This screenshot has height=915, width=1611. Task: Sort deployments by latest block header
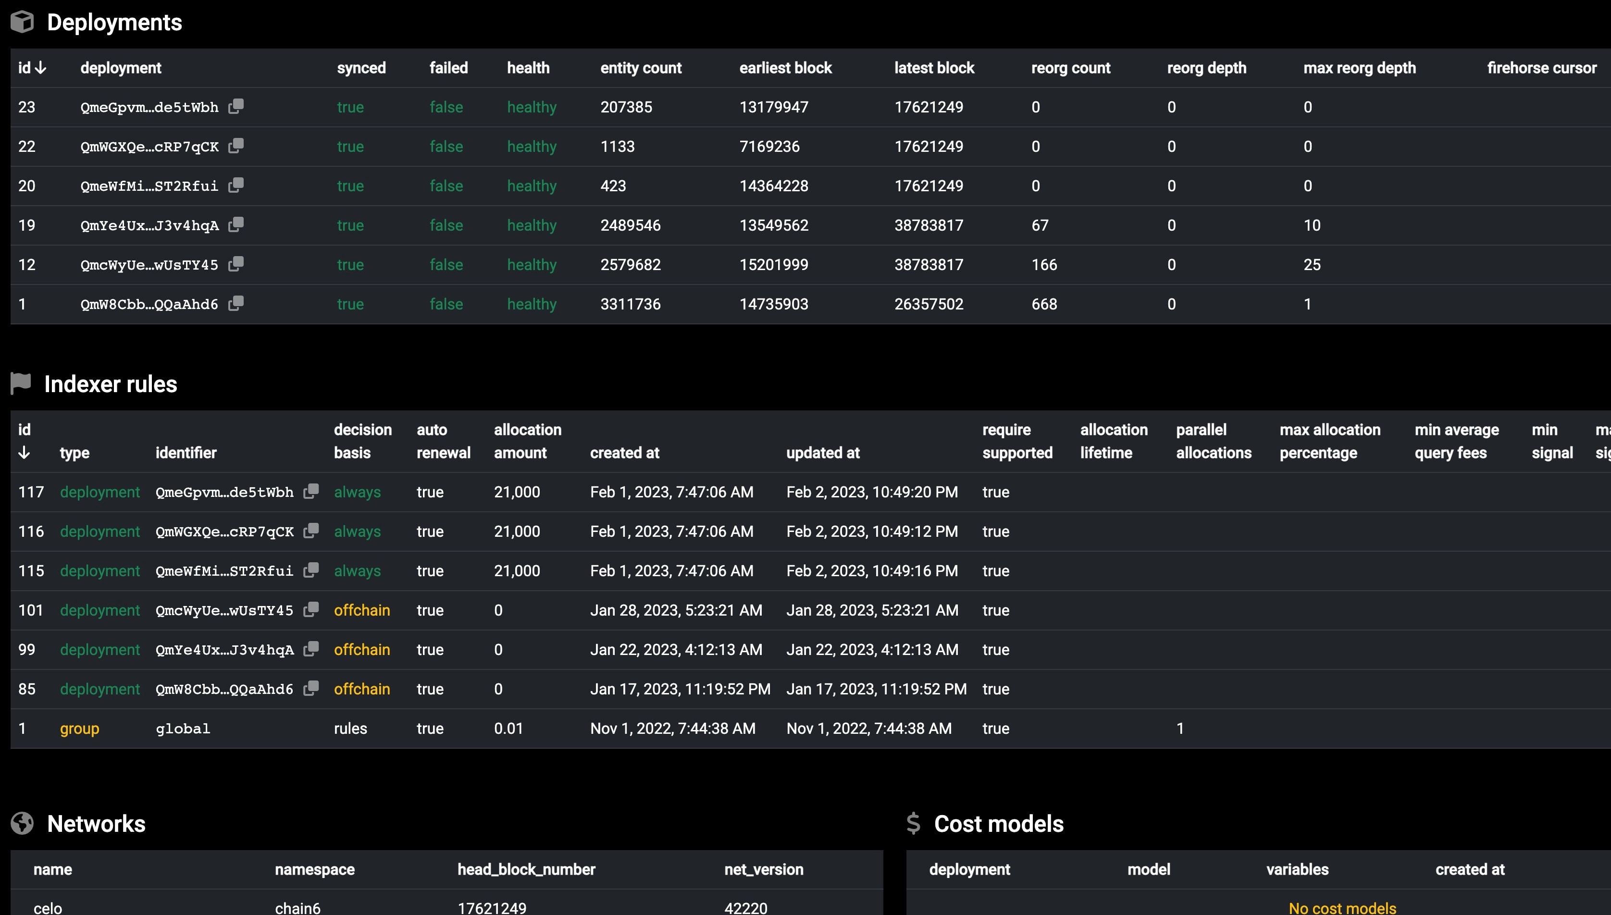point(934,68)
